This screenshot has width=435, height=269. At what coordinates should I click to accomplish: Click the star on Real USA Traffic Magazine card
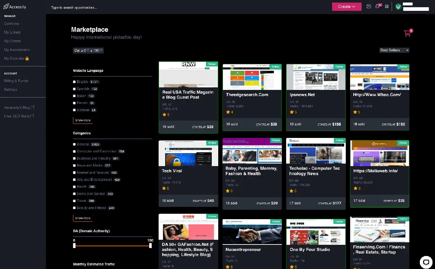tap(164, 114)
